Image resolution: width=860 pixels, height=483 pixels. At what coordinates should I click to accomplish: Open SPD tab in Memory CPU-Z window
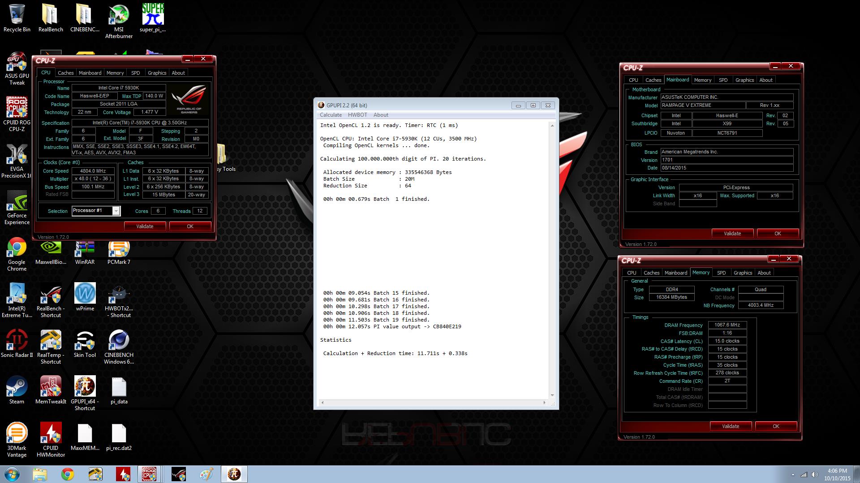(721, 273)
